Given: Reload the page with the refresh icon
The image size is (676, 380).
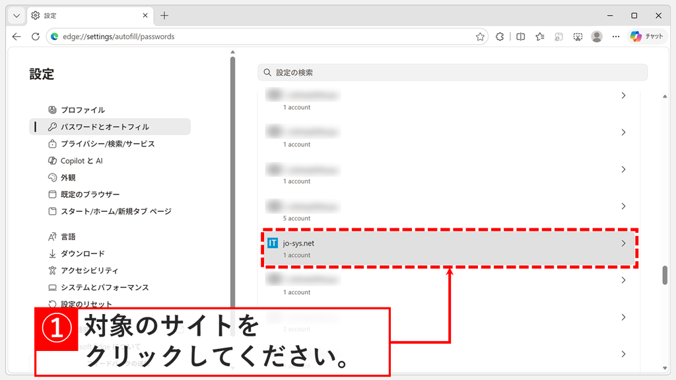Looking at the screenshot, I should (36, 37).
